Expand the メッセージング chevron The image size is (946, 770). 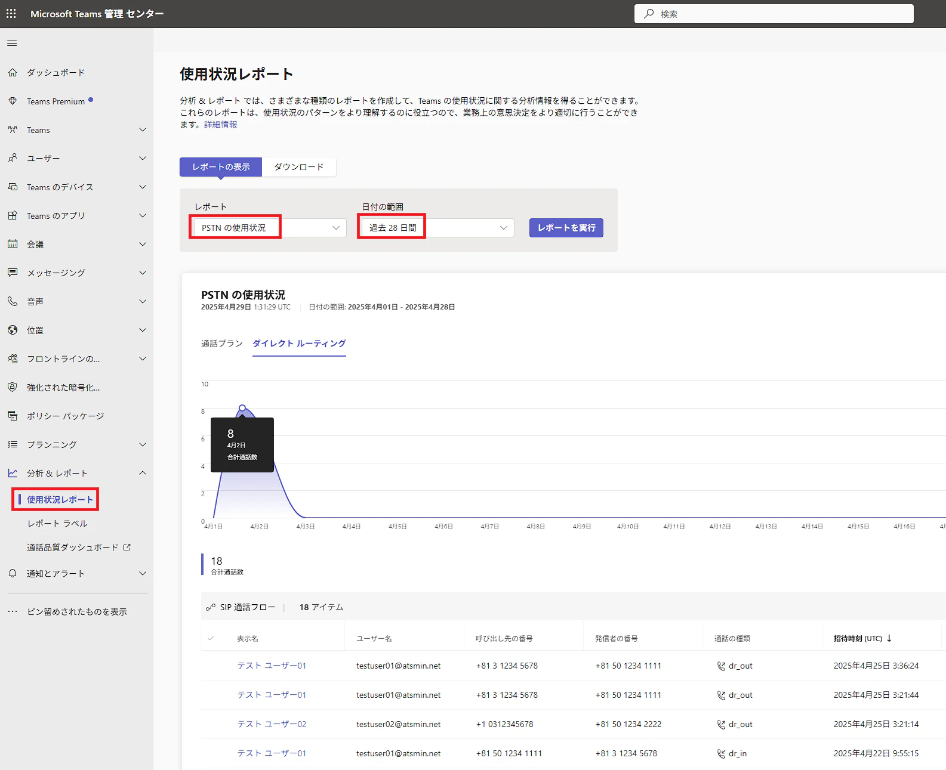(143, 273)
